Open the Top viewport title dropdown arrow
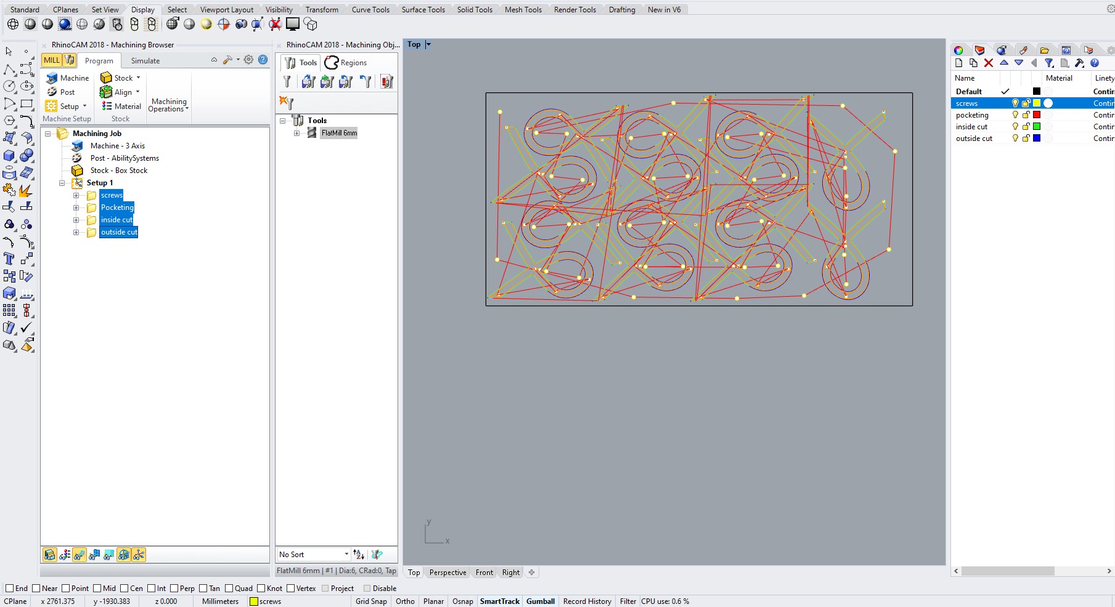Screen dimensions: 1115x607 pos(428,44)
